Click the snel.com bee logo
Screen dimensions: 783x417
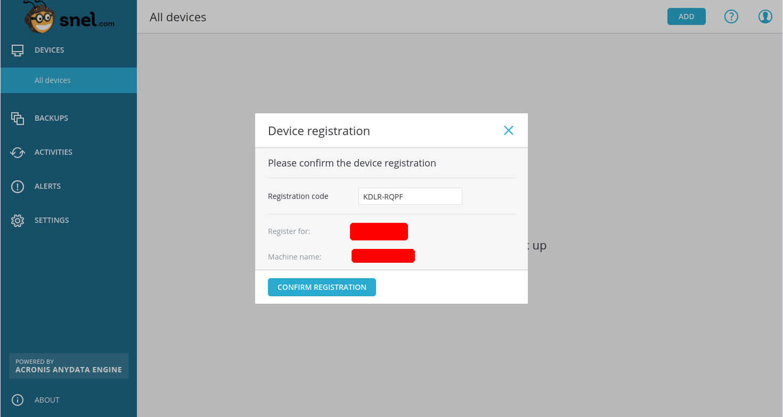(69, 17)
